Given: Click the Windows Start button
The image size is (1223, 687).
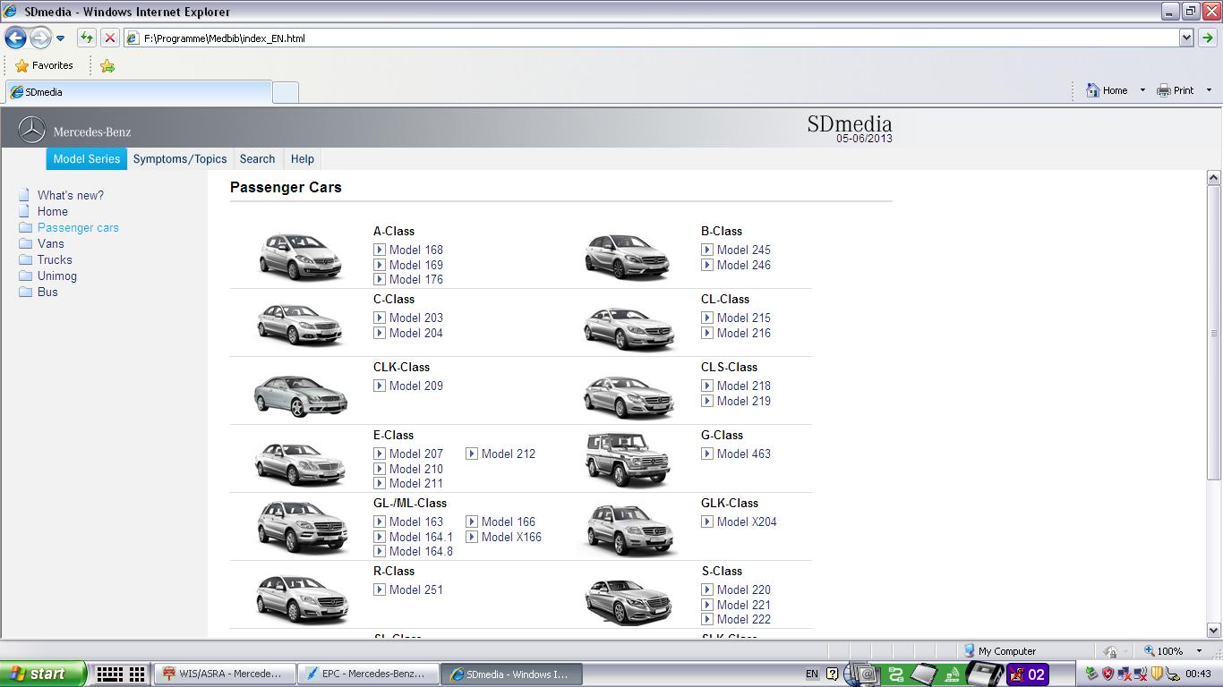Looking at the screenshot, I should coord(43,674).
